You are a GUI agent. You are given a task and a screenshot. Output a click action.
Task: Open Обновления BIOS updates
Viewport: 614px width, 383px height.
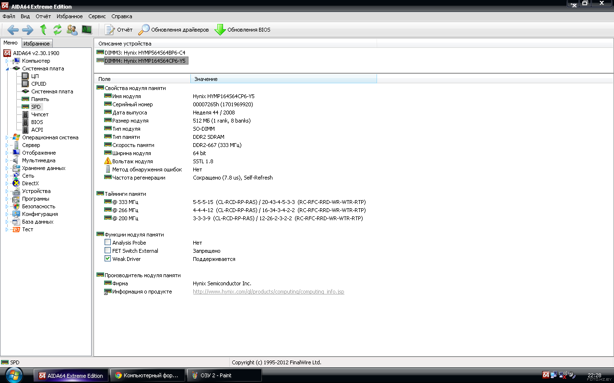[x=242, y=30]
